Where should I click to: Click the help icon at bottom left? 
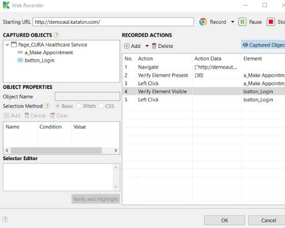point(5,219)
